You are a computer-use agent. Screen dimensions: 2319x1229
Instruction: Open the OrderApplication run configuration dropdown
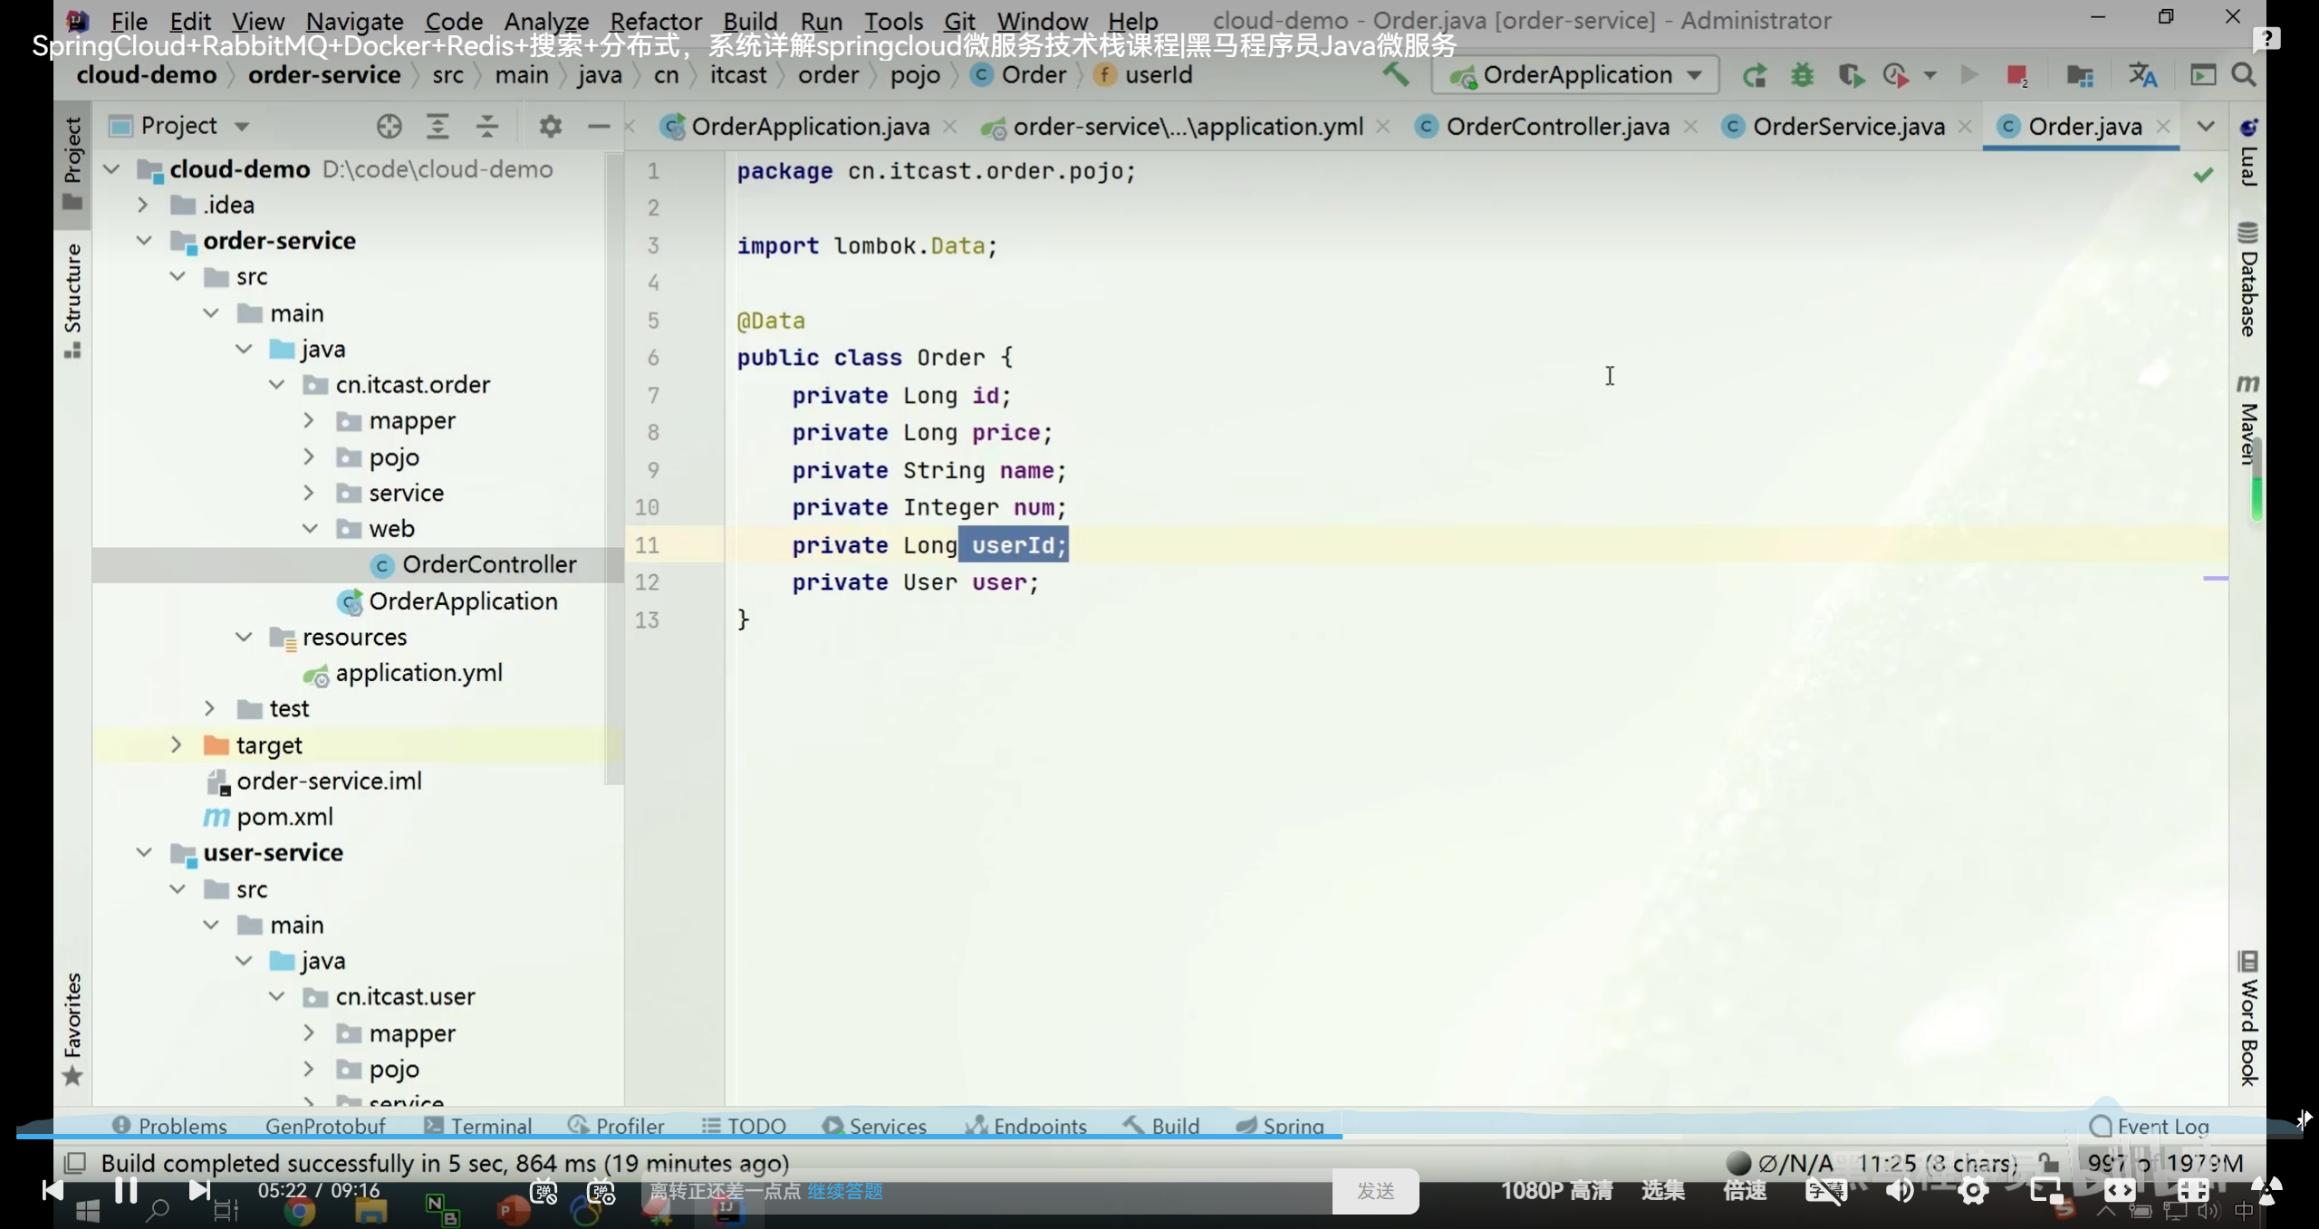(x=1576, y=75)
